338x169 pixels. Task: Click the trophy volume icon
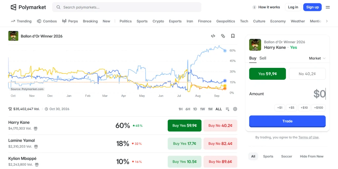pos(10,109)
